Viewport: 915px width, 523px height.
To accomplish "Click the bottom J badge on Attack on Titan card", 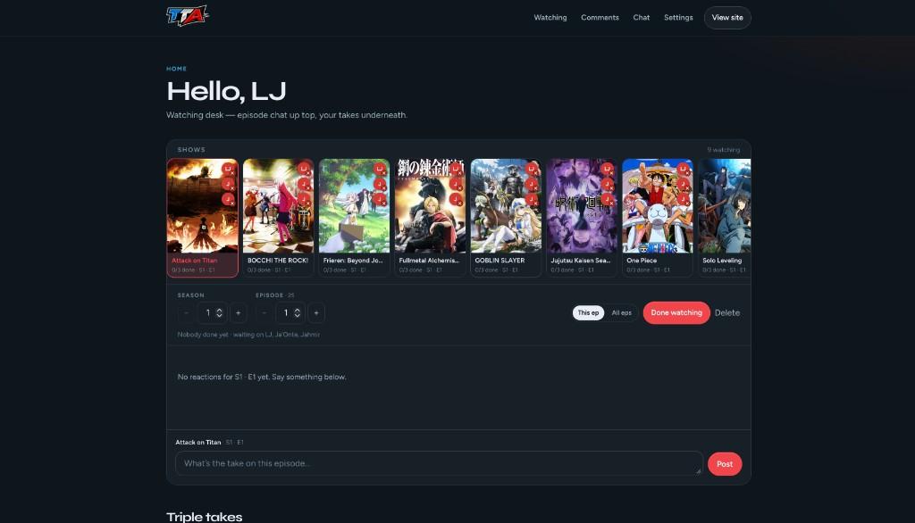I will 228,199.
